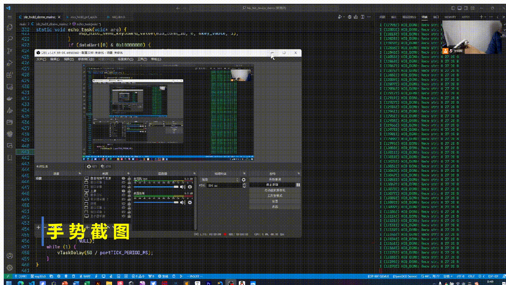
Task: Open the File menu in OBS
Action: (x=41, y=59)
